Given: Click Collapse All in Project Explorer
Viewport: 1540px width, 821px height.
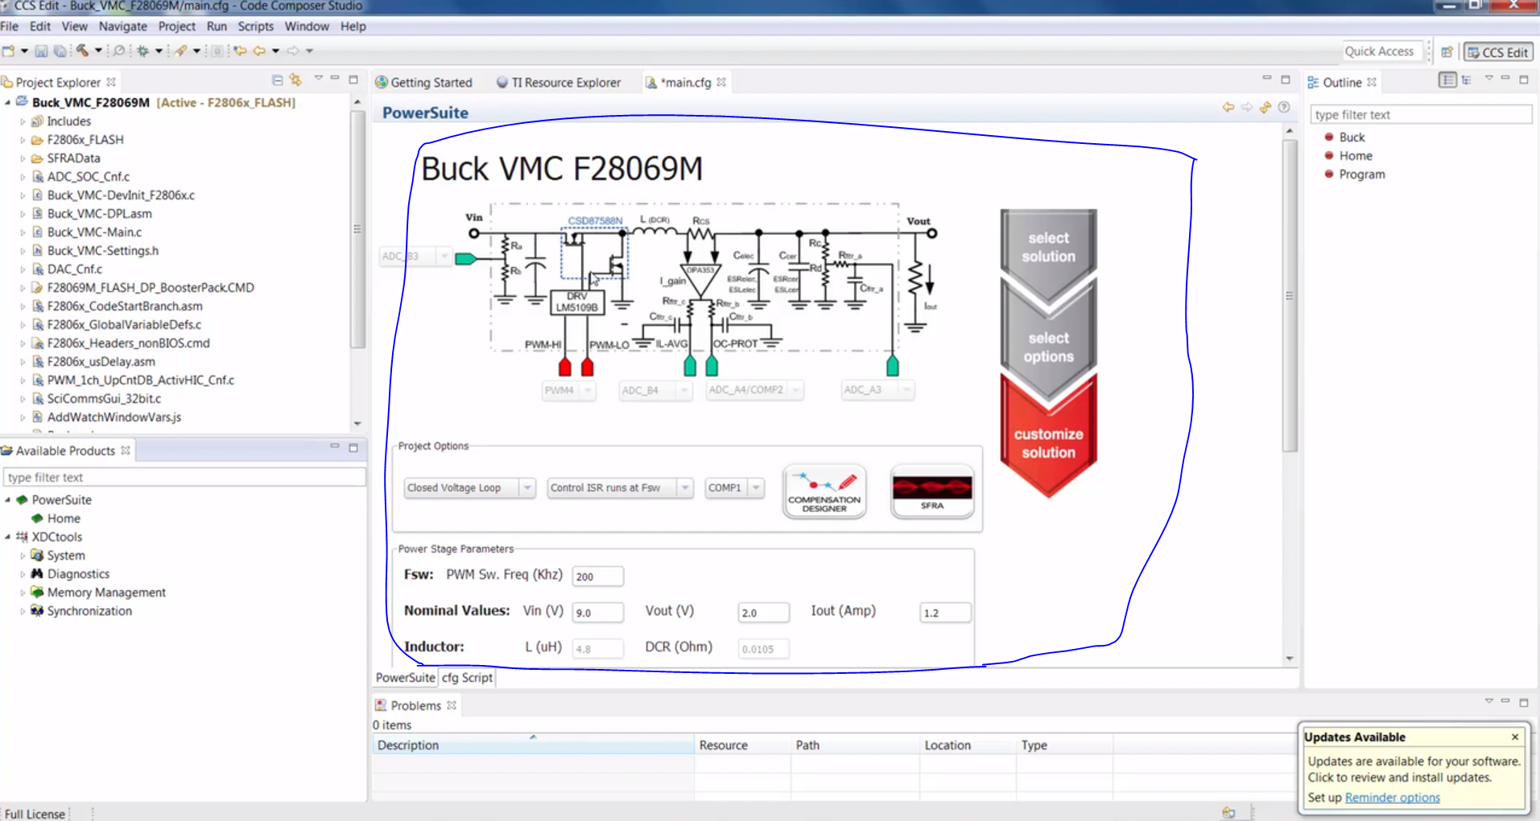Looking at the screenshot, I should (x=277, y=80).
